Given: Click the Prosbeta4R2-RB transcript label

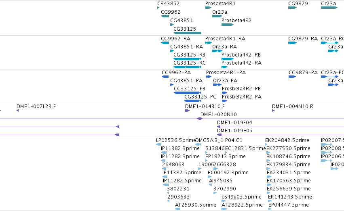Looking at the screenshot, I should (x=241, y=55).
